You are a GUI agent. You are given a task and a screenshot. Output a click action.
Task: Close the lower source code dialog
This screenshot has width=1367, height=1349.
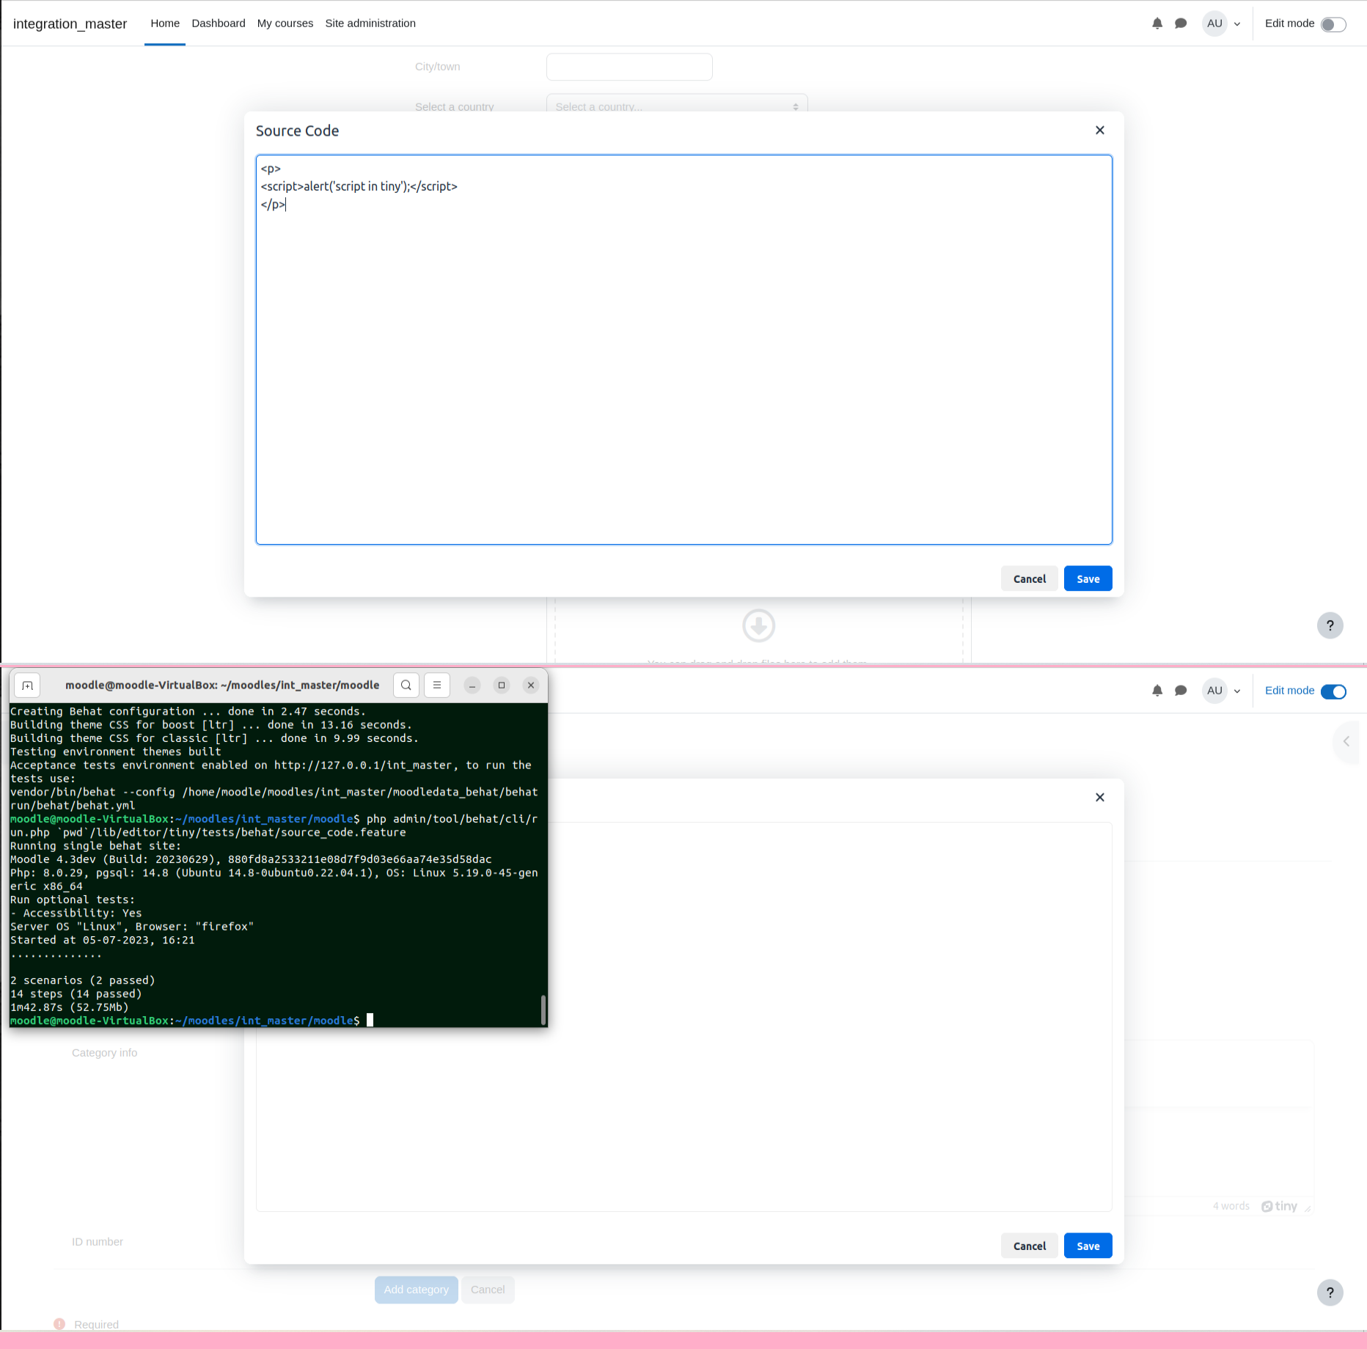pyautogui.click(x=1100, y=797)
